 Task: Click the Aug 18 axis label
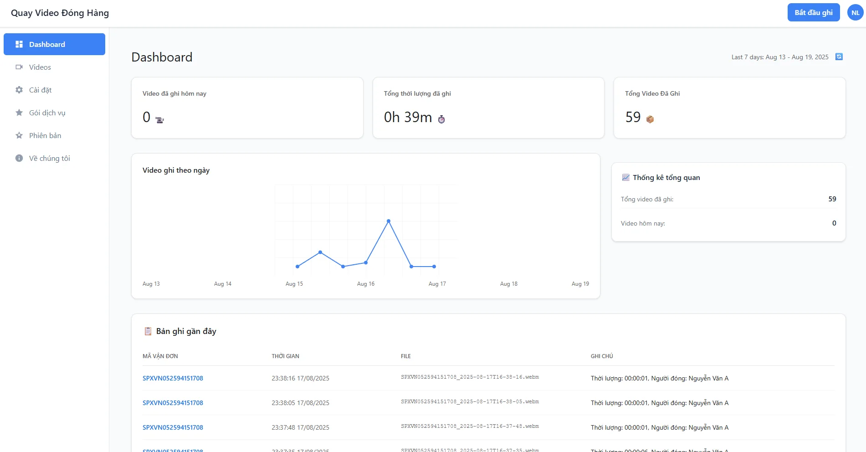[509, 284]
